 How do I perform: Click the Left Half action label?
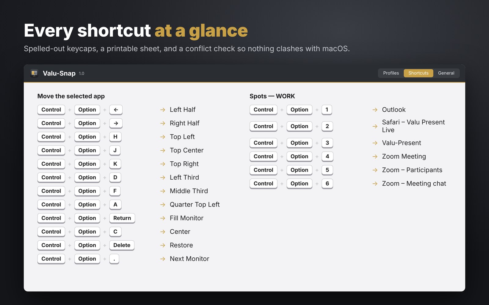click(182, 109)
